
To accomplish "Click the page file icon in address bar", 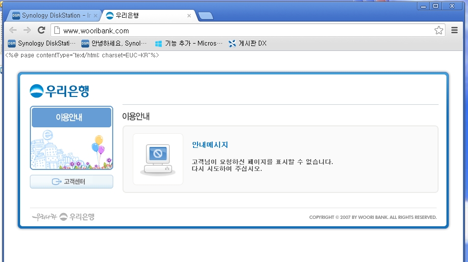I will pos(57,30).
